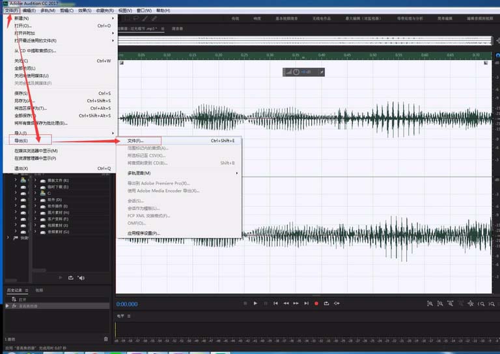Toggle loop playback in the transport bar
Image resolution: width=500 pixels, height=354 pixels.
pos(327,303)
